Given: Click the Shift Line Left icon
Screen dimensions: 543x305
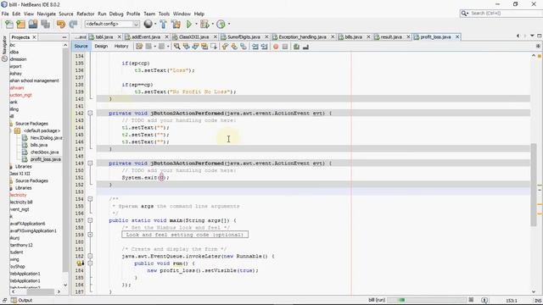Looking at the screenshot, I should [255, 47].
